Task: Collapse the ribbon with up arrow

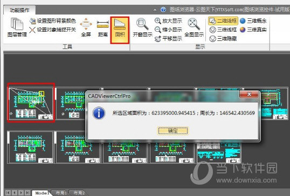Action: click(x=155, y=10)
